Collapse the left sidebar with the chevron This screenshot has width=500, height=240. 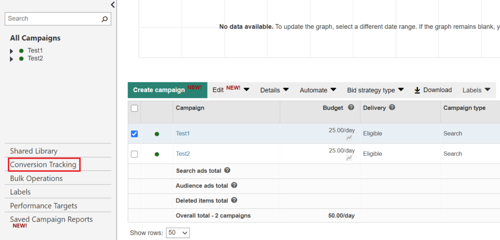click(113, 5)
